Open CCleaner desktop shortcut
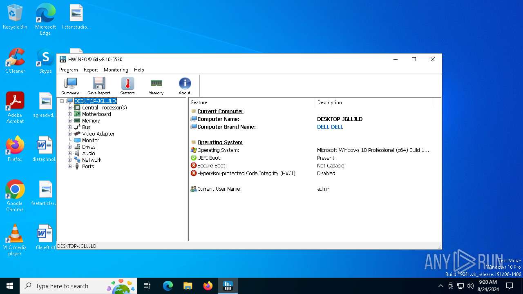 tap(15, 61)
